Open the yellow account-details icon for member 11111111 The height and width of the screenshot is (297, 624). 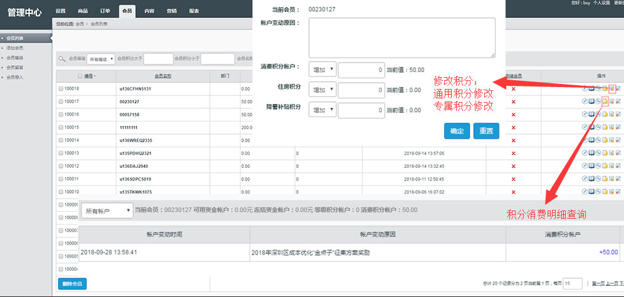[x=605, y=127]
